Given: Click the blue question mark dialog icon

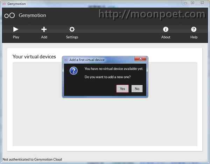Looking at the screenshot, I should pos(73,71).
